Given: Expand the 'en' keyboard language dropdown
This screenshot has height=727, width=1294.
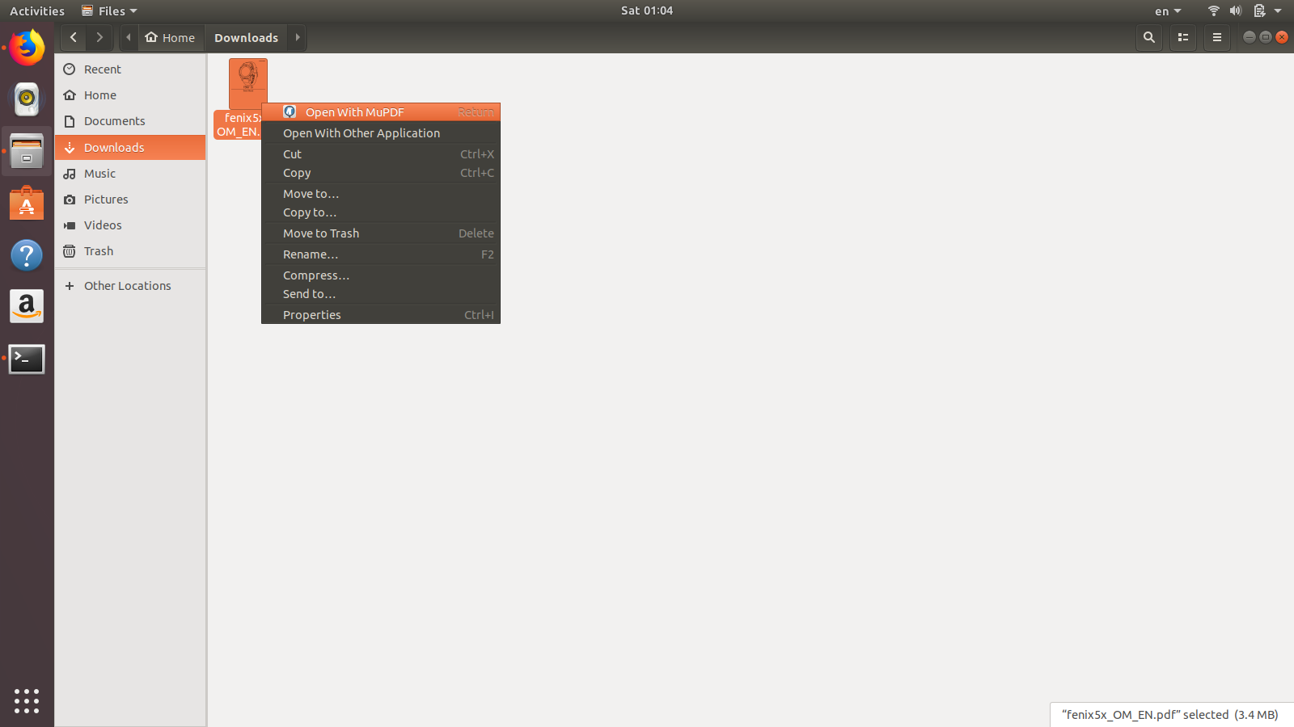Looking at the screenshot, I should [x=1166, y=11].
